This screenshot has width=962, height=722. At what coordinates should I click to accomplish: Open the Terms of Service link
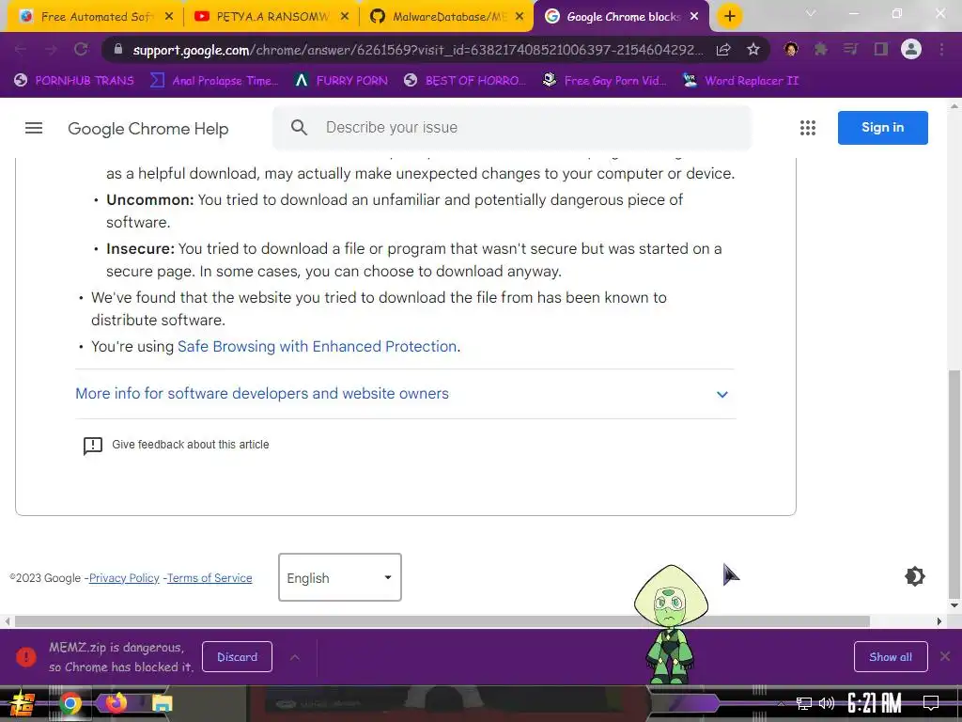[x=209, y=578]
